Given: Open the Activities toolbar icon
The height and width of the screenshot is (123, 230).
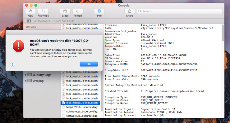Looking at the screenshot, I should [43, 11].
